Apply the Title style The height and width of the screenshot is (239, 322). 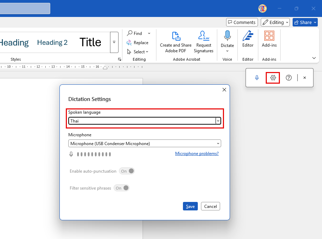90,42
